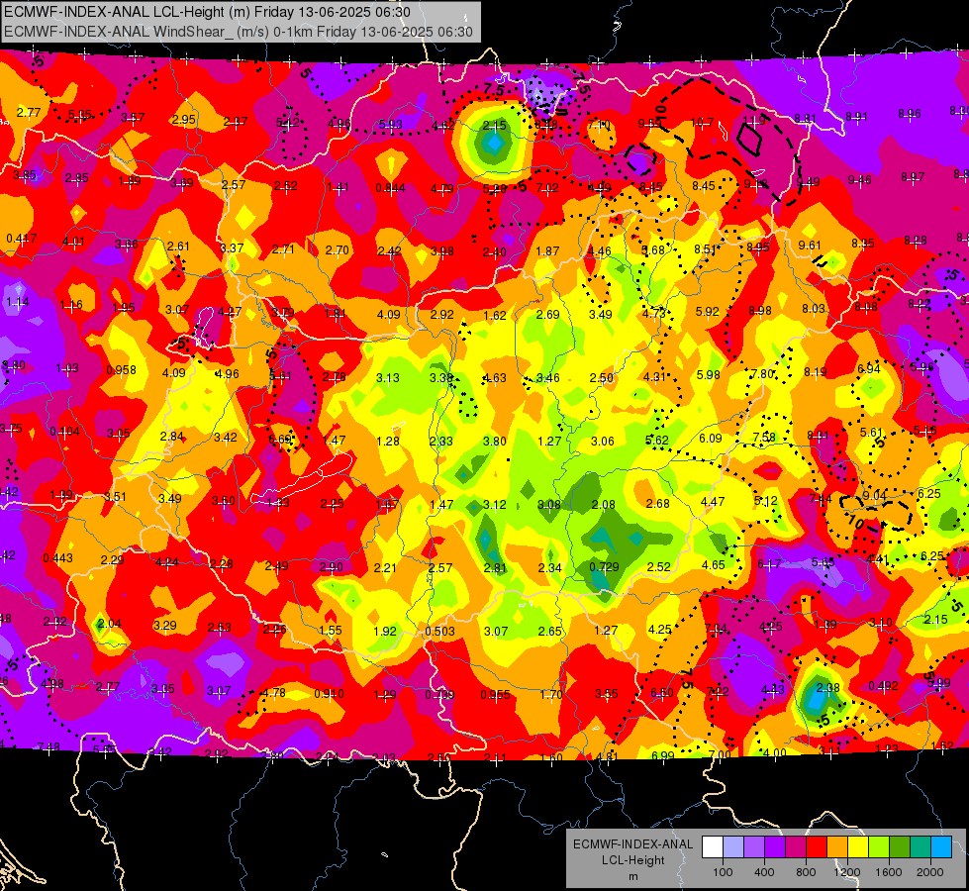Click the wind shear value 3.13
Viewport: 969px width, 891px height.
tap(388, 378)
